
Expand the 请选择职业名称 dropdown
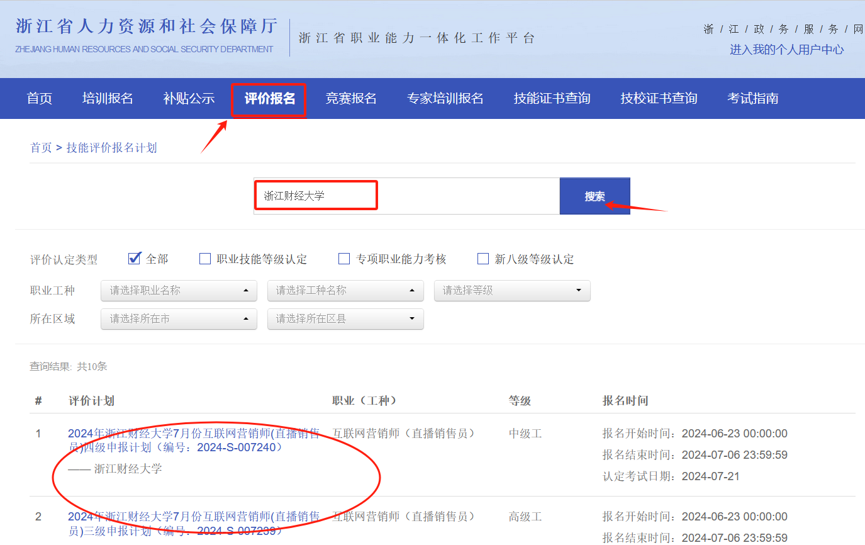coord(179,291)
